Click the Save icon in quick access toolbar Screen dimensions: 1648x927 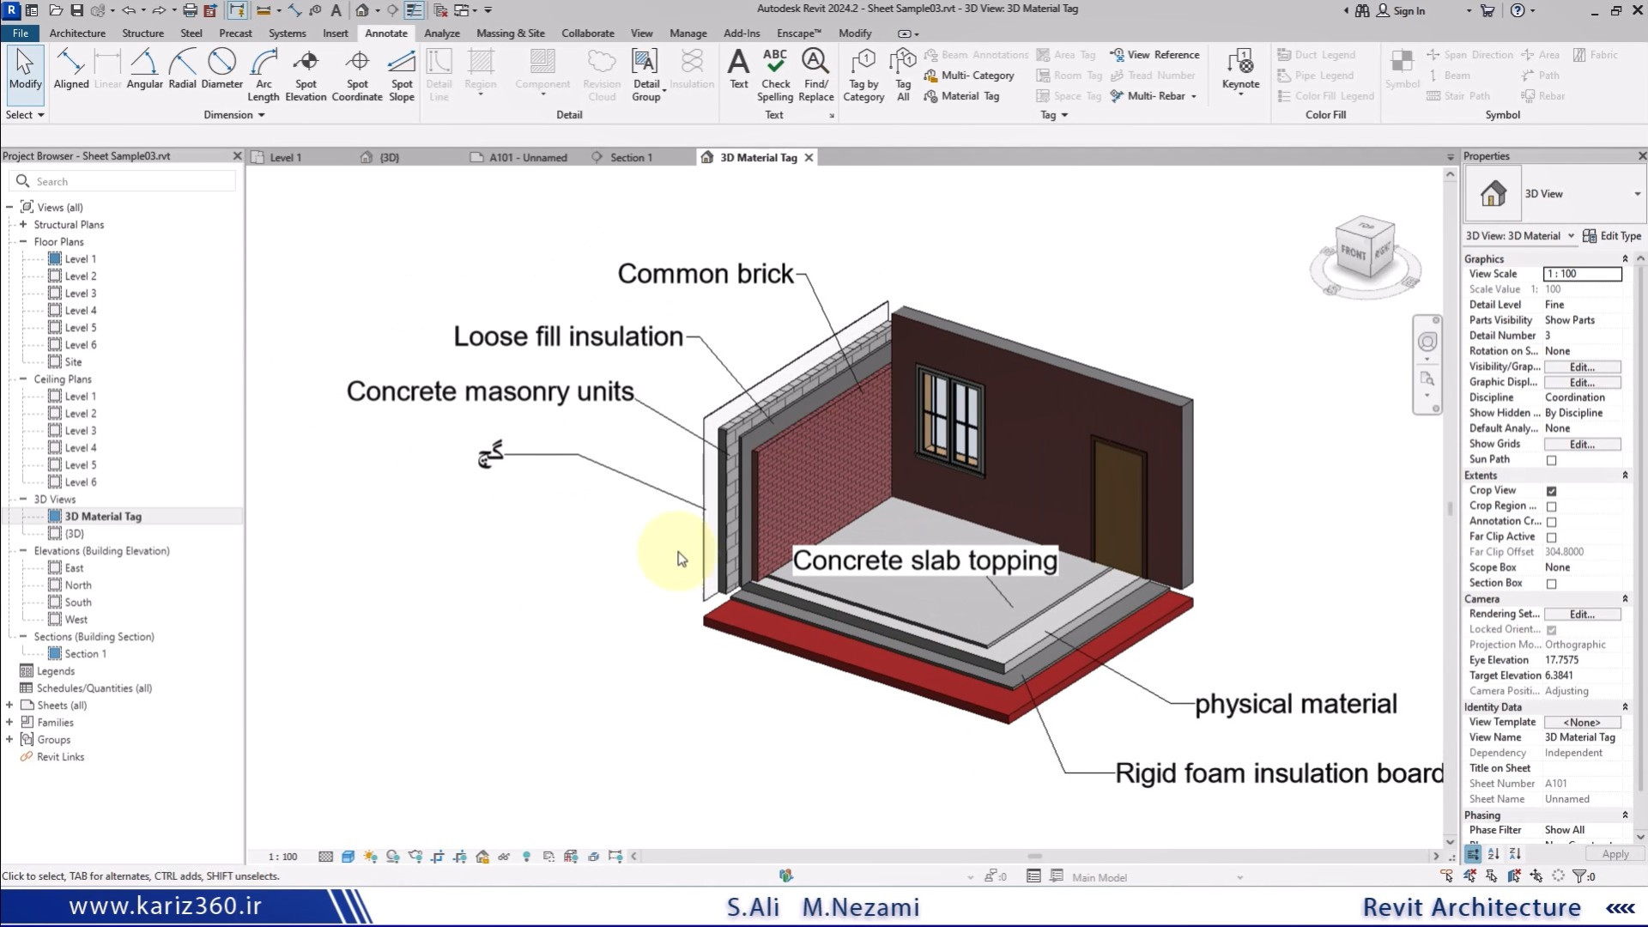[76, 10]
